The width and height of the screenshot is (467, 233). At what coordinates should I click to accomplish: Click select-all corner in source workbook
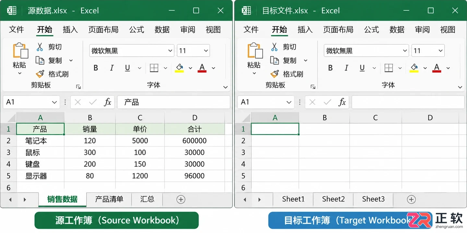coord(8,117)
